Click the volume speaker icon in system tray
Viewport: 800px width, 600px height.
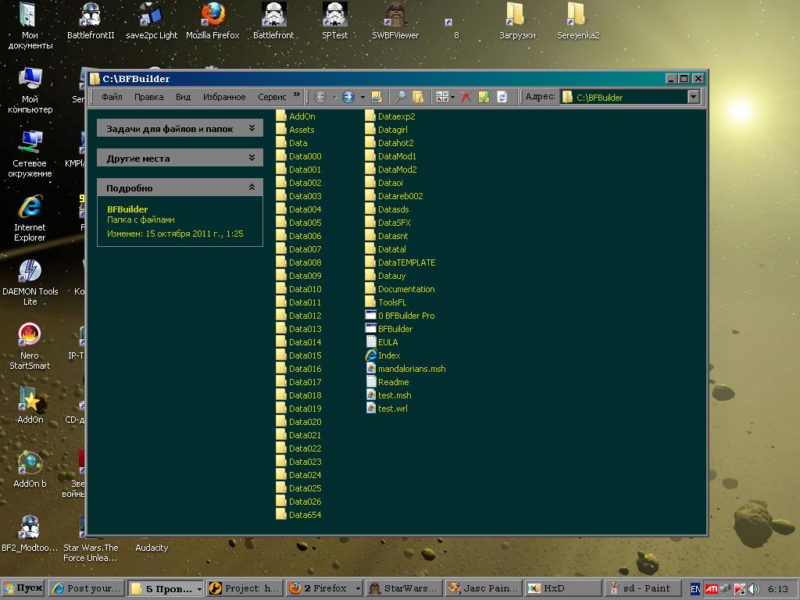[754, 589]
